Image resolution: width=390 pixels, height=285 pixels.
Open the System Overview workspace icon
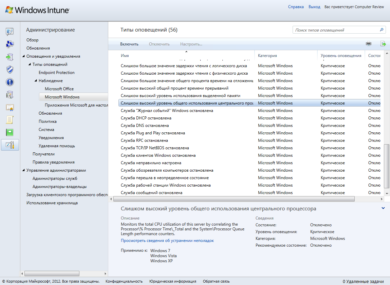pyautogui.click(x=10, y=32)
